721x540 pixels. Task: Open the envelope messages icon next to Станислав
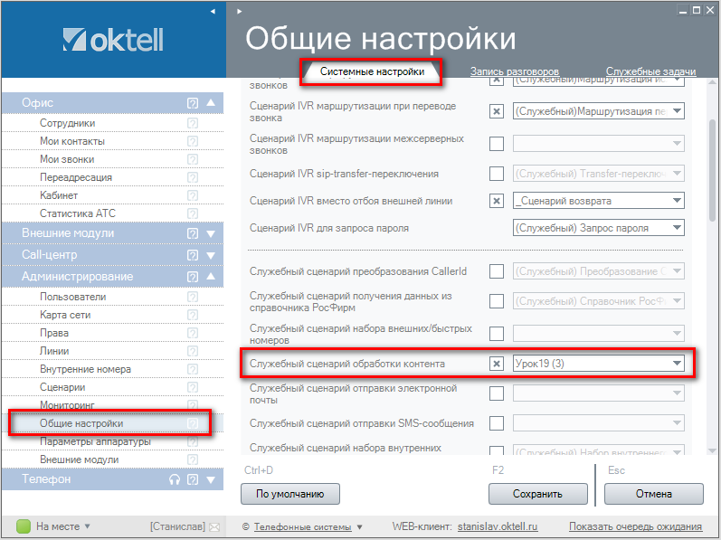click(214, 526)
